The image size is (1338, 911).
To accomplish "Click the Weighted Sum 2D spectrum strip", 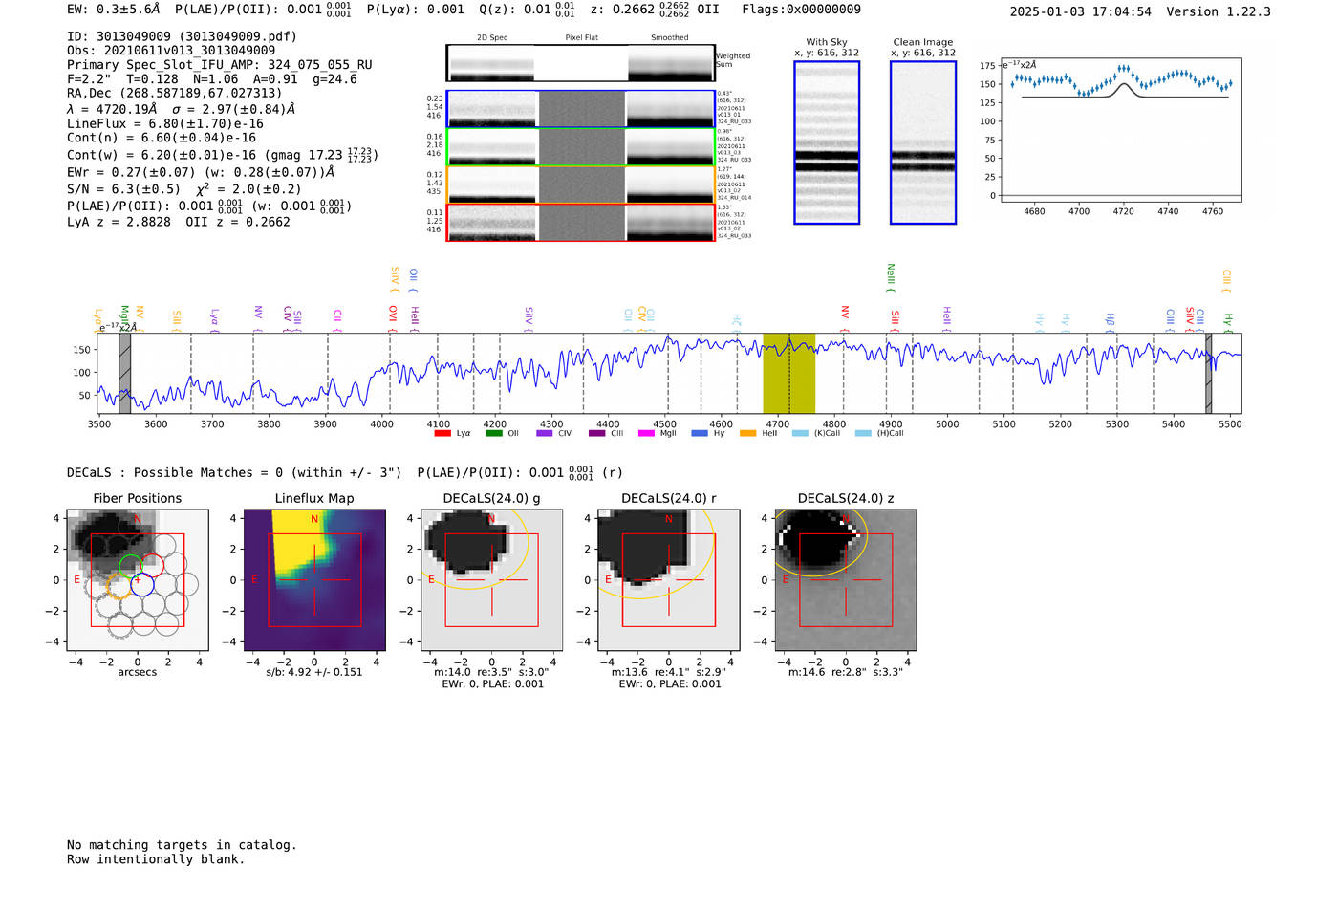I will click(x=580, y=63).
